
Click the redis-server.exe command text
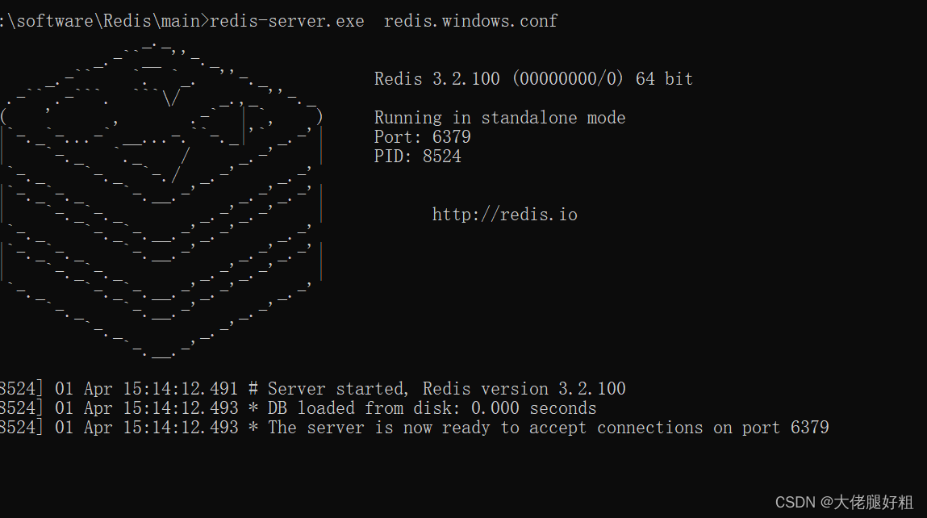pyautogui.click(x=286, y=21)
